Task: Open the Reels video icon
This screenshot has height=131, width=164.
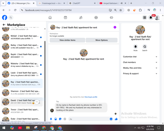Action: pyautogui.click(x=65, y=17)
